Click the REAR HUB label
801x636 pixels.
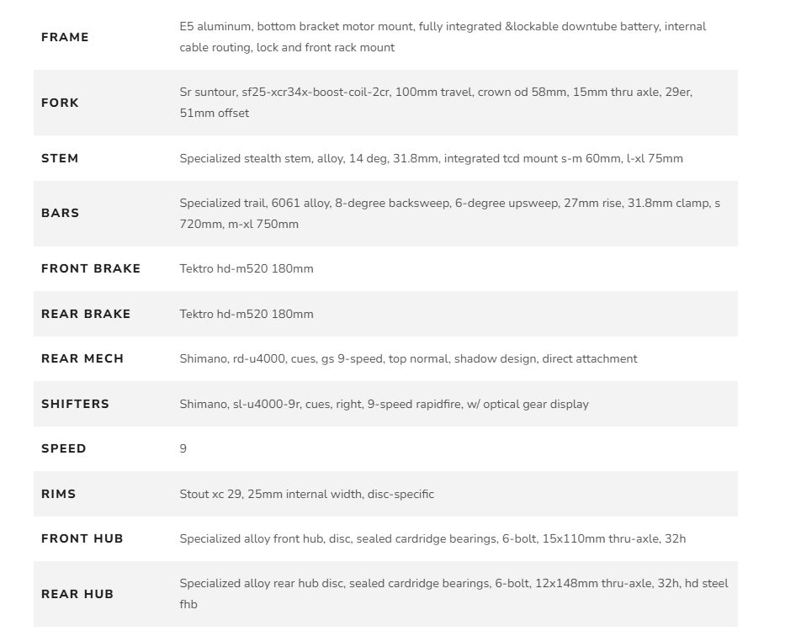point(77,594)
